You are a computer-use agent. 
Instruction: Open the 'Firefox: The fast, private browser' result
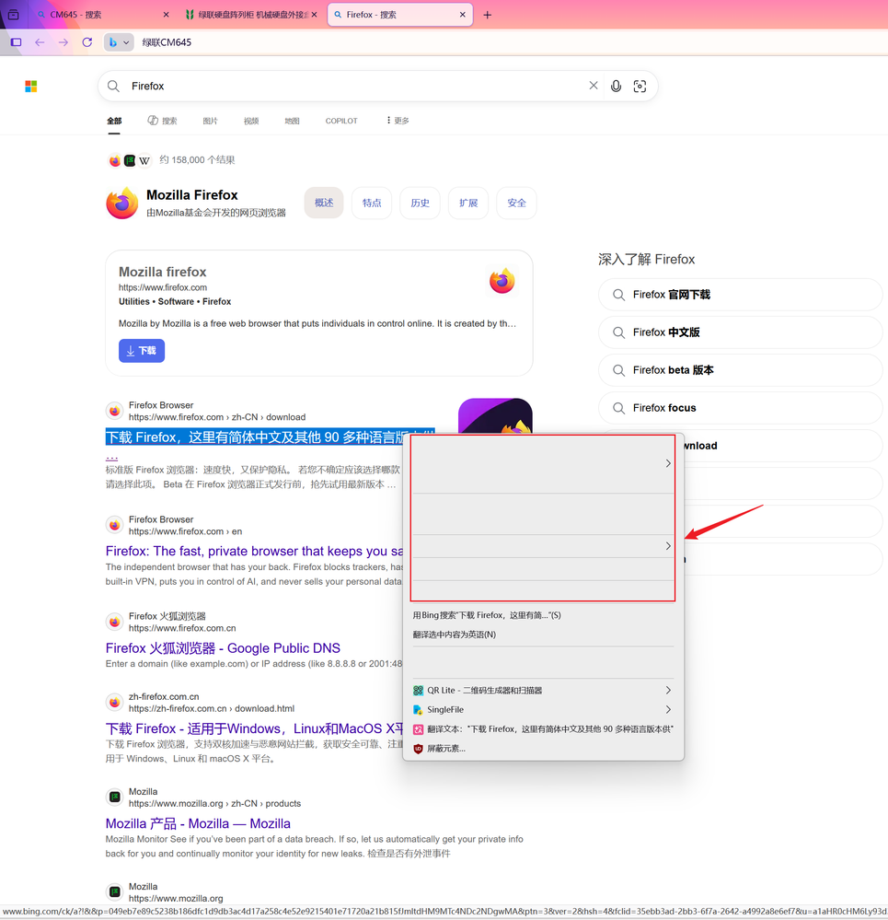click(x=254, y=551)
